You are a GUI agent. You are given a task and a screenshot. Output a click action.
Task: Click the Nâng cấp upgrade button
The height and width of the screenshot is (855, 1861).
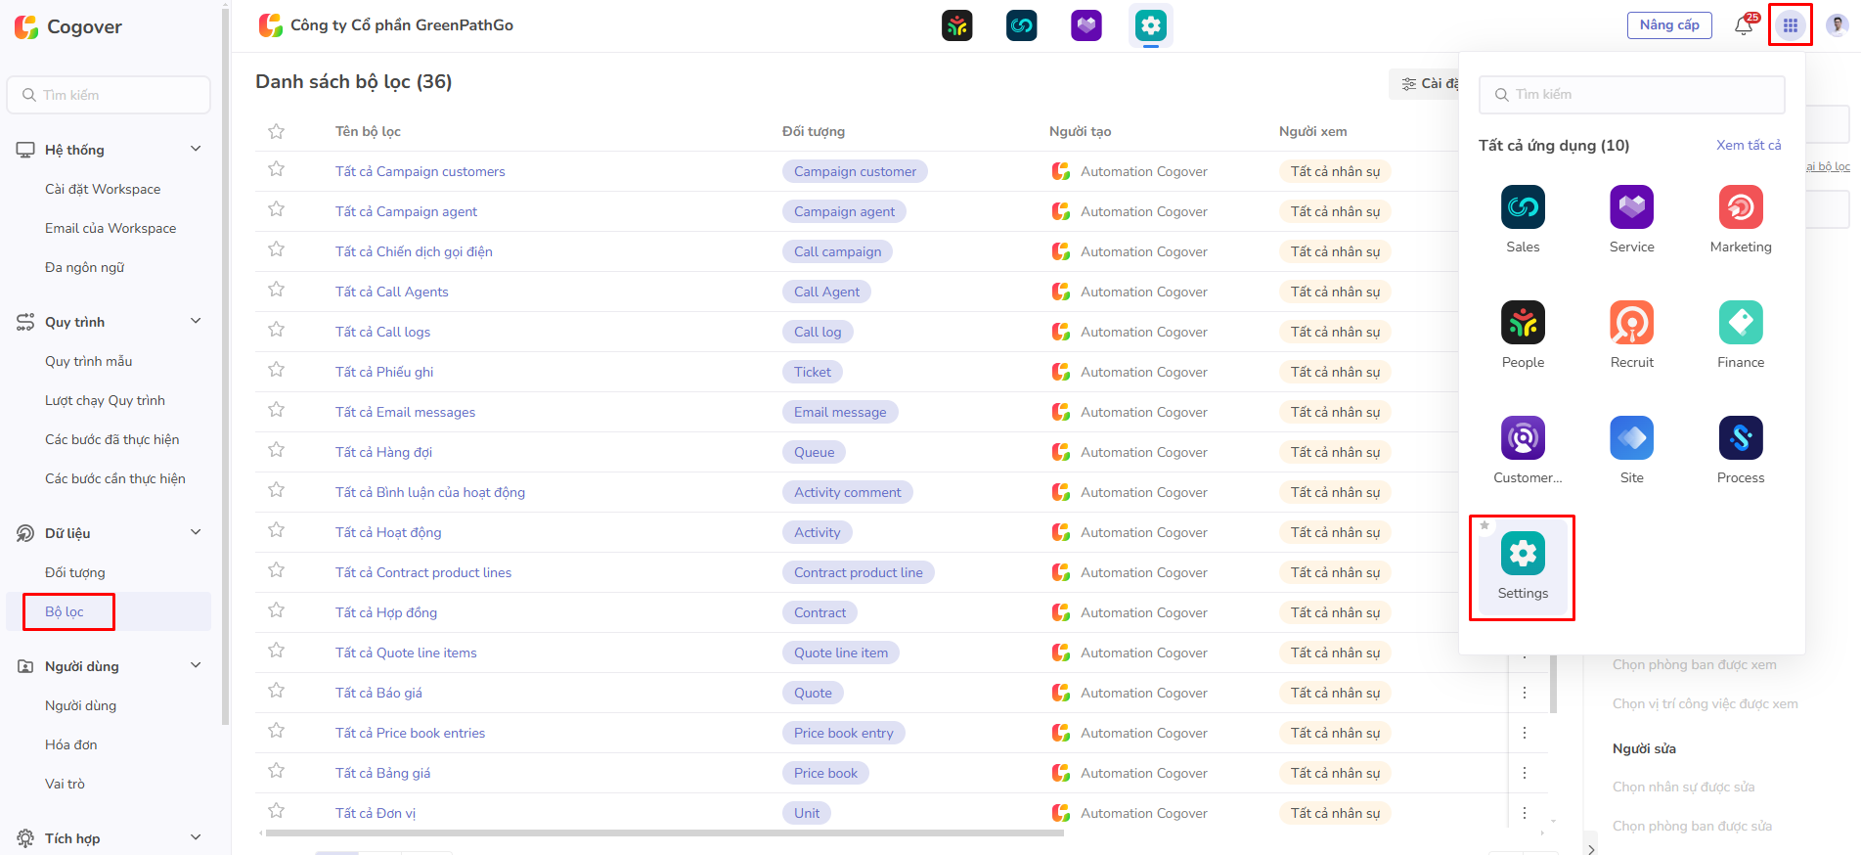[1669, 25]
